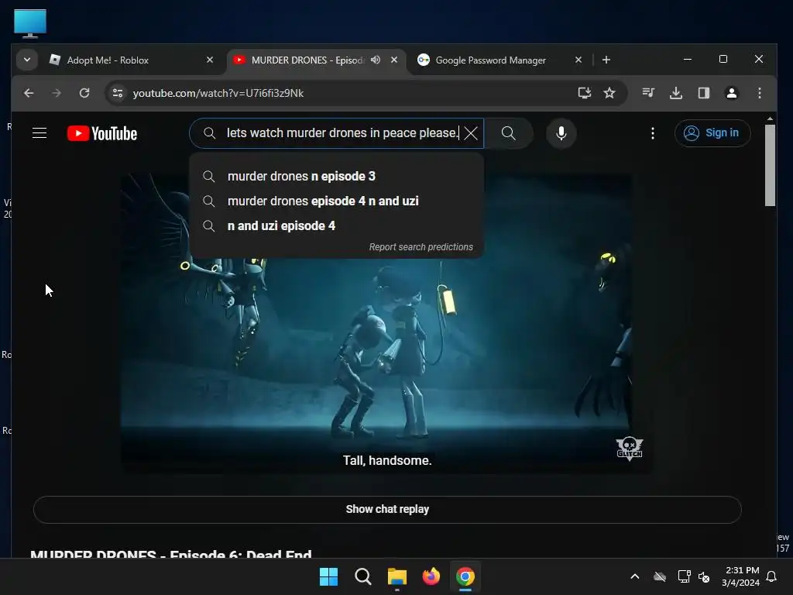
Task: Install app icon in address bar
Action: point(585,93)
